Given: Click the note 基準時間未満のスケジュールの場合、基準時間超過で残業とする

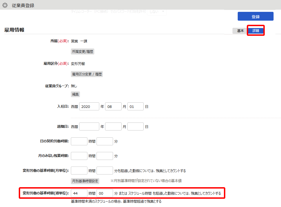Looking at the screenshot, I should 116,201.
